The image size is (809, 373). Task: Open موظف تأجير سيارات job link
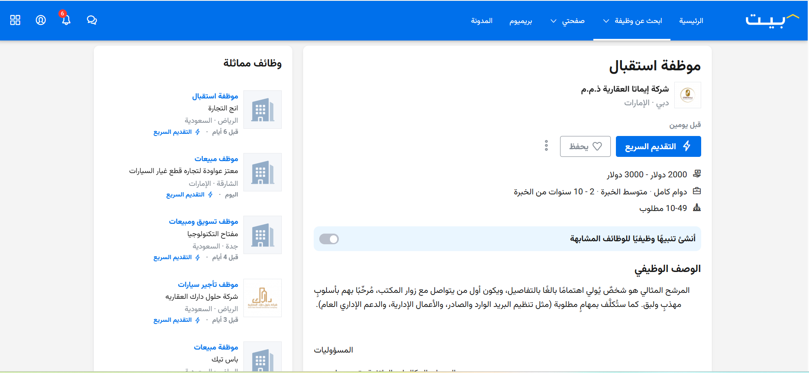(x=208, y=285)
